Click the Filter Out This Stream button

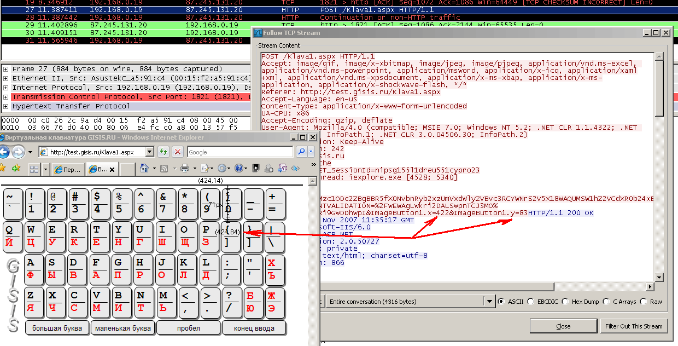(x=634, y=326)
